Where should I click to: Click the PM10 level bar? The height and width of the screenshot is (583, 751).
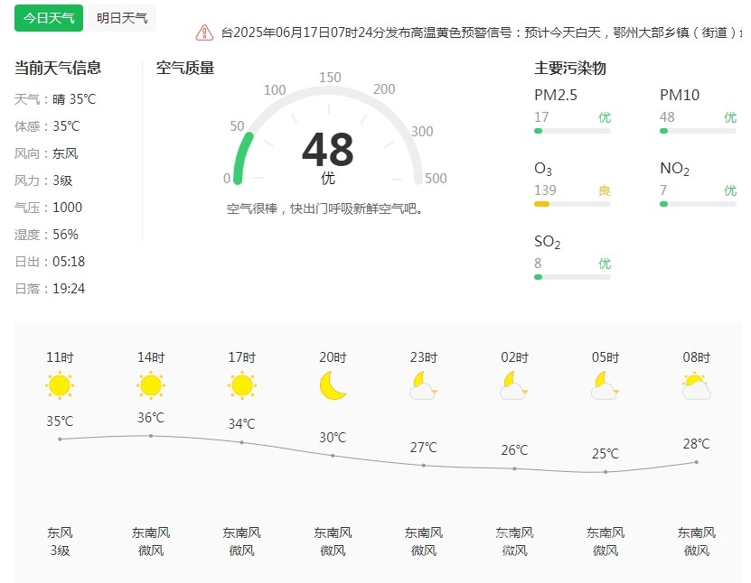[698, 131]
